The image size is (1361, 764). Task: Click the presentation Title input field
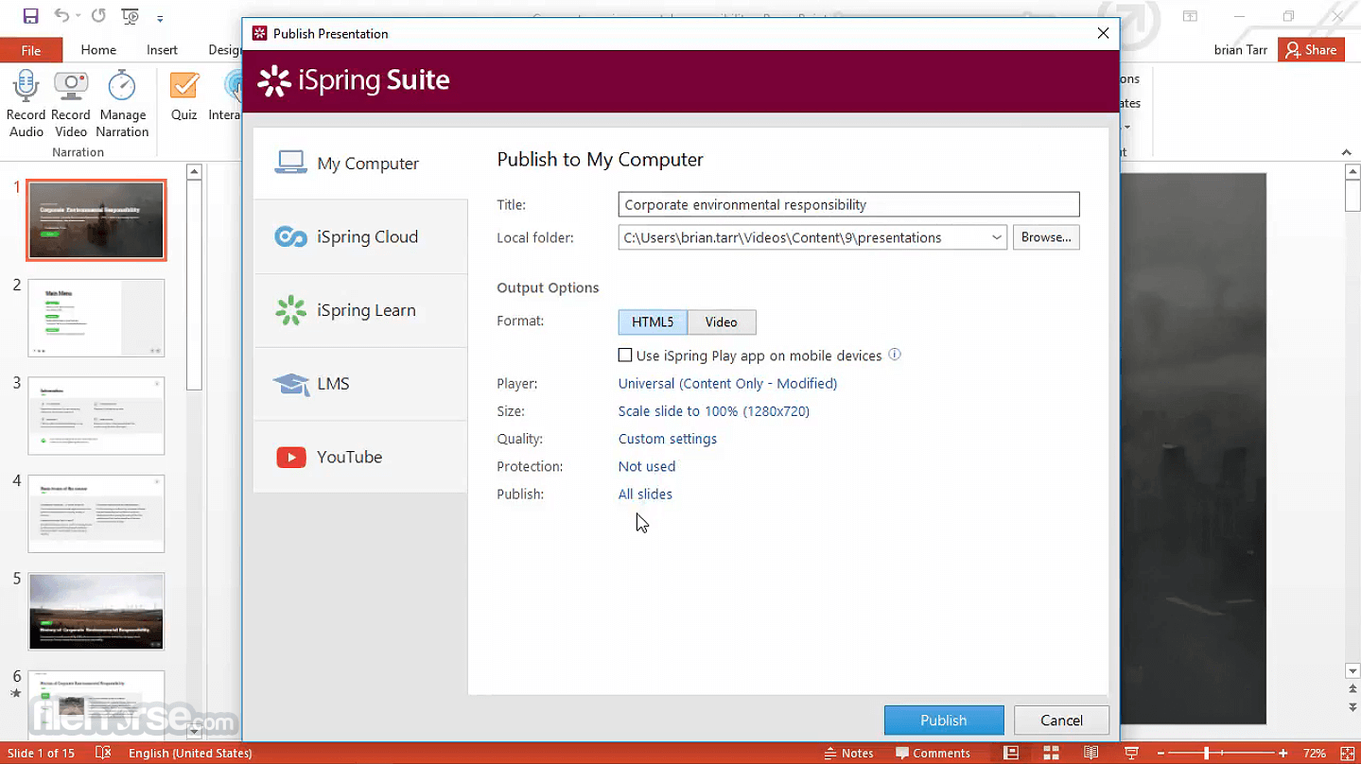[848, 204]
